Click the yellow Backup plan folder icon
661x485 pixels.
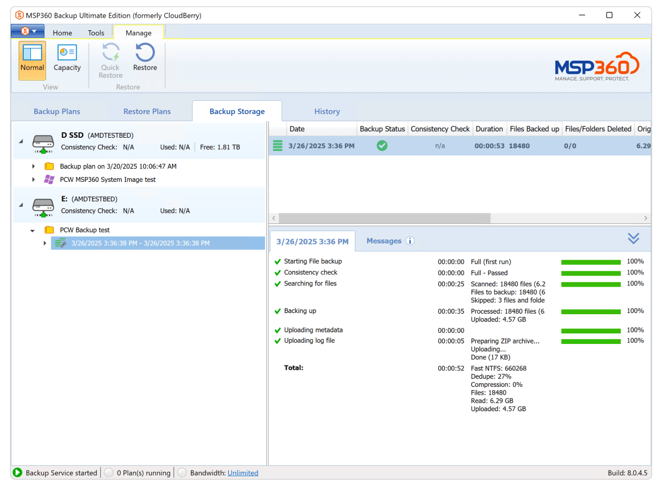(x=49, y=166)
